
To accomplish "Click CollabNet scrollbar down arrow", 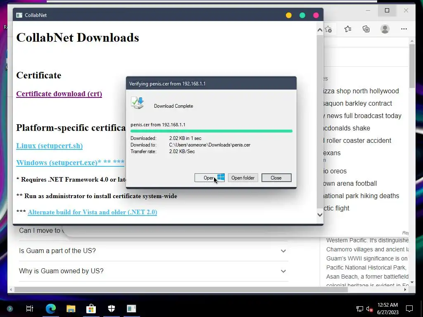I will pos(320,215).
